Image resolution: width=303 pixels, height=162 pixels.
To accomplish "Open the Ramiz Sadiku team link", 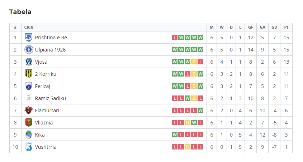I will tap(50, 98).
